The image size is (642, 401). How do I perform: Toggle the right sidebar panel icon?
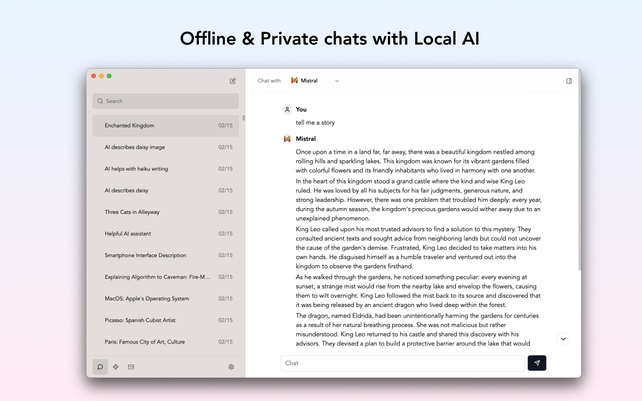[569, 81]
